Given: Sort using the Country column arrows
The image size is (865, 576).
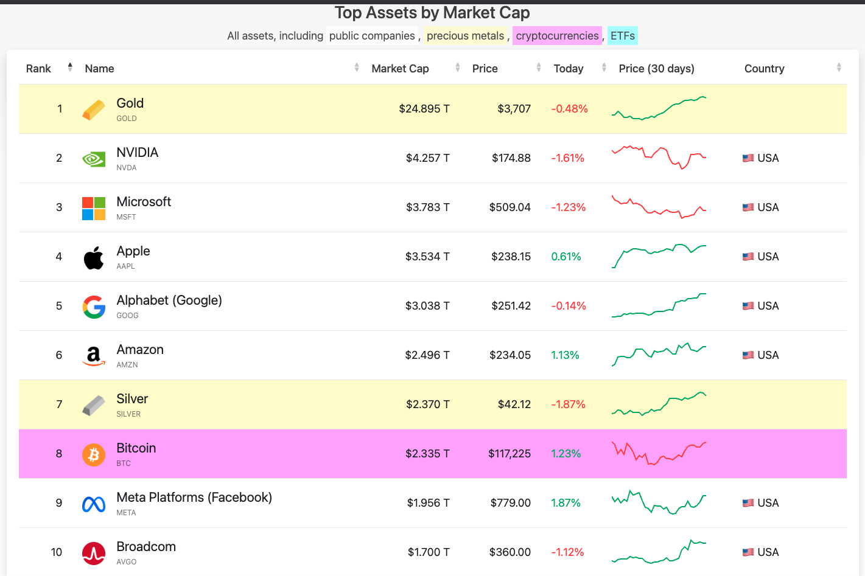Looking at the screenshot, I should point(839,68).
